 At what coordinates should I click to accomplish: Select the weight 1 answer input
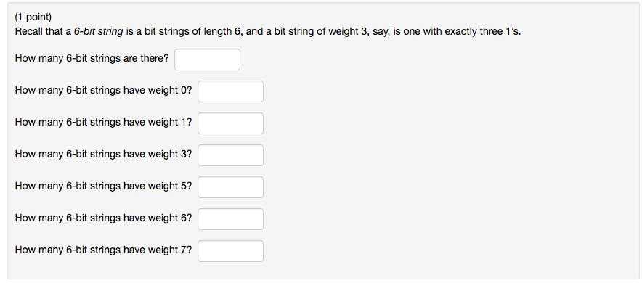(230, 123)
